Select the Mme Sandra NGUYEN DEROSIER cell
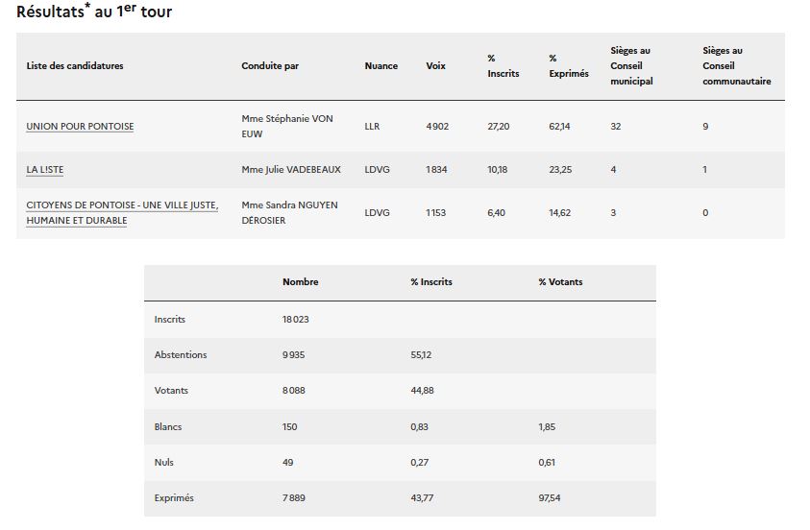810x530 pixels. (290, 212)
